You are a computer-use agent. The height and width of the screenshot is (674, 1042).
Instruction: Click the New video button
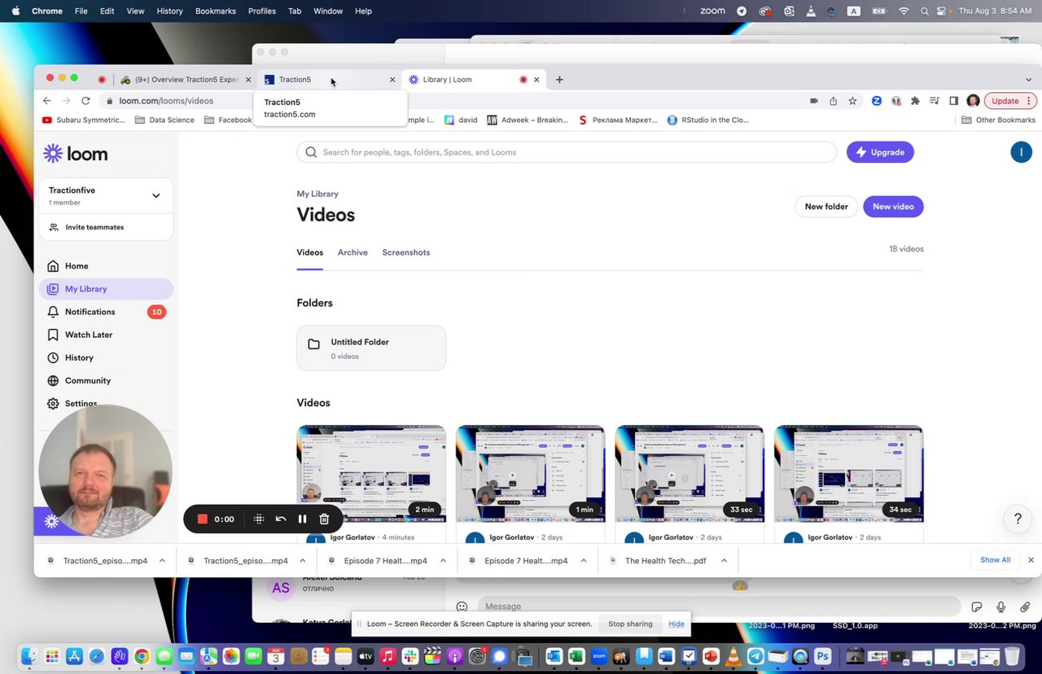coord(893,207)
